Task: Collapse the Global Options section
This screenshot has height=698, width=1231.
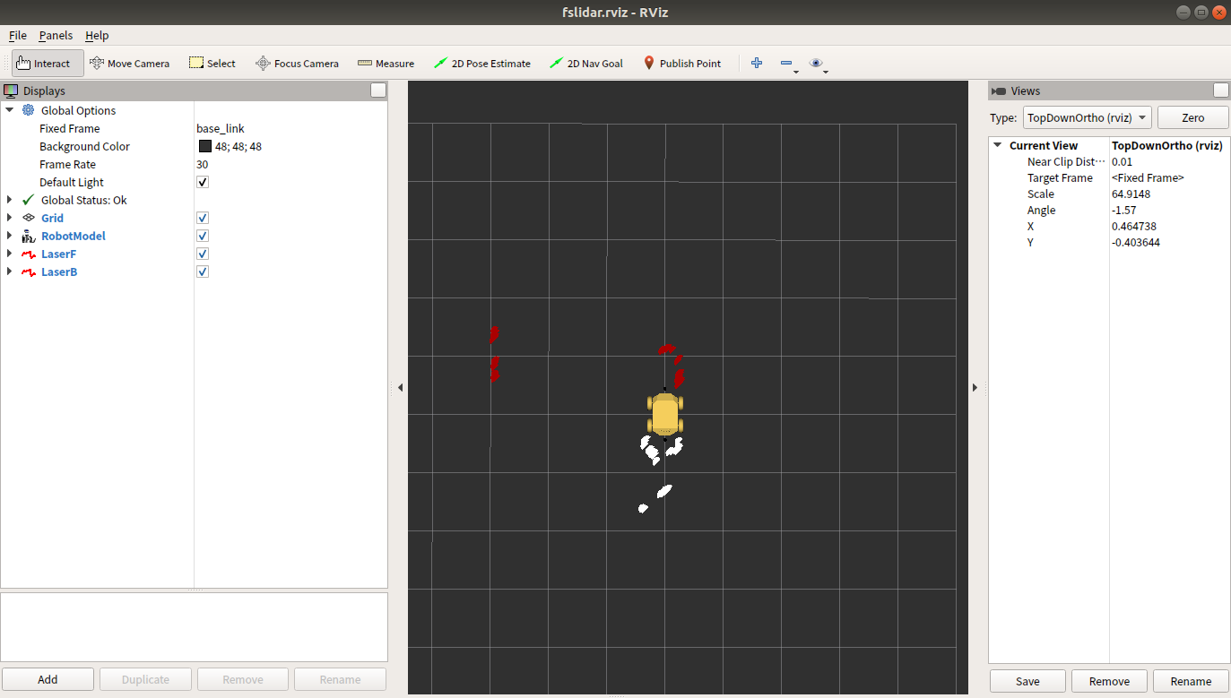Action: pos(10,110)
